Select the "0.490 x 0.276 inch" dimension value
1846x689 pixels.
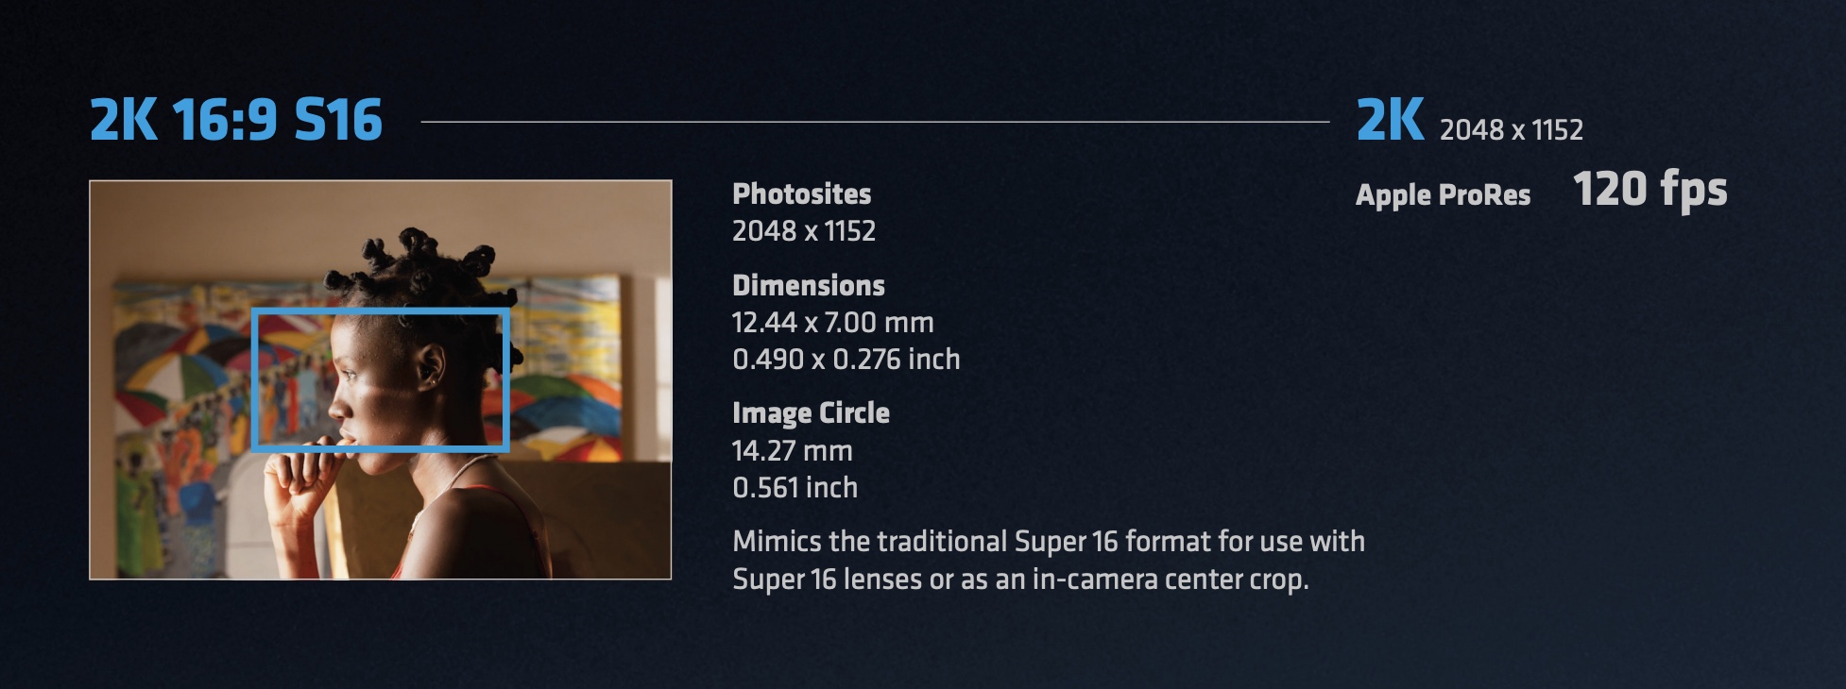[846, 360]
